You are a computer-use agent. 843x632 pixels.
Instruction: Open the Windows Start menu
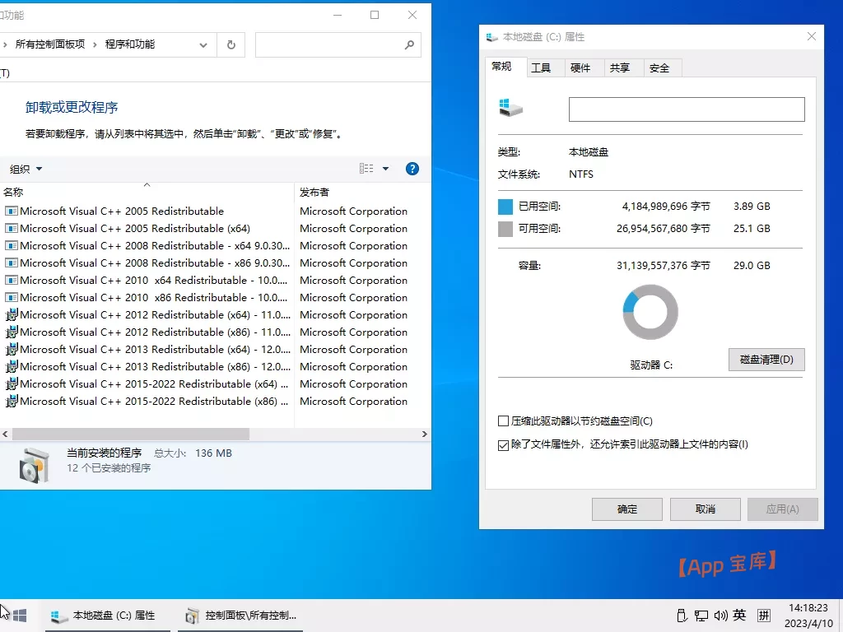(x=18, y=615)
